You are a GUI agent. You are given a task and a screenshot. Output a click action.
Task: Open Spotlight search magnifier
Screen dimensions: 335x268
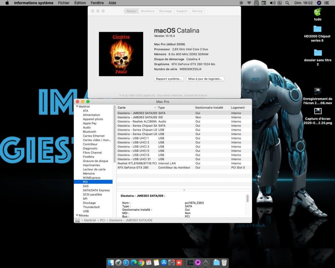click(287, 3)
